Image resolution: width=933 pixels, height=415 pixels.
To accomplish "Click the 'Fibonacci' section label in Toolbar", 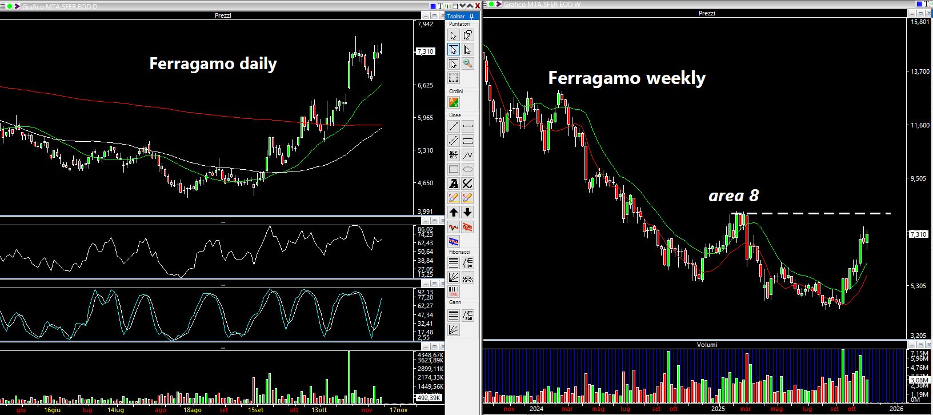I will pos(459,252).
